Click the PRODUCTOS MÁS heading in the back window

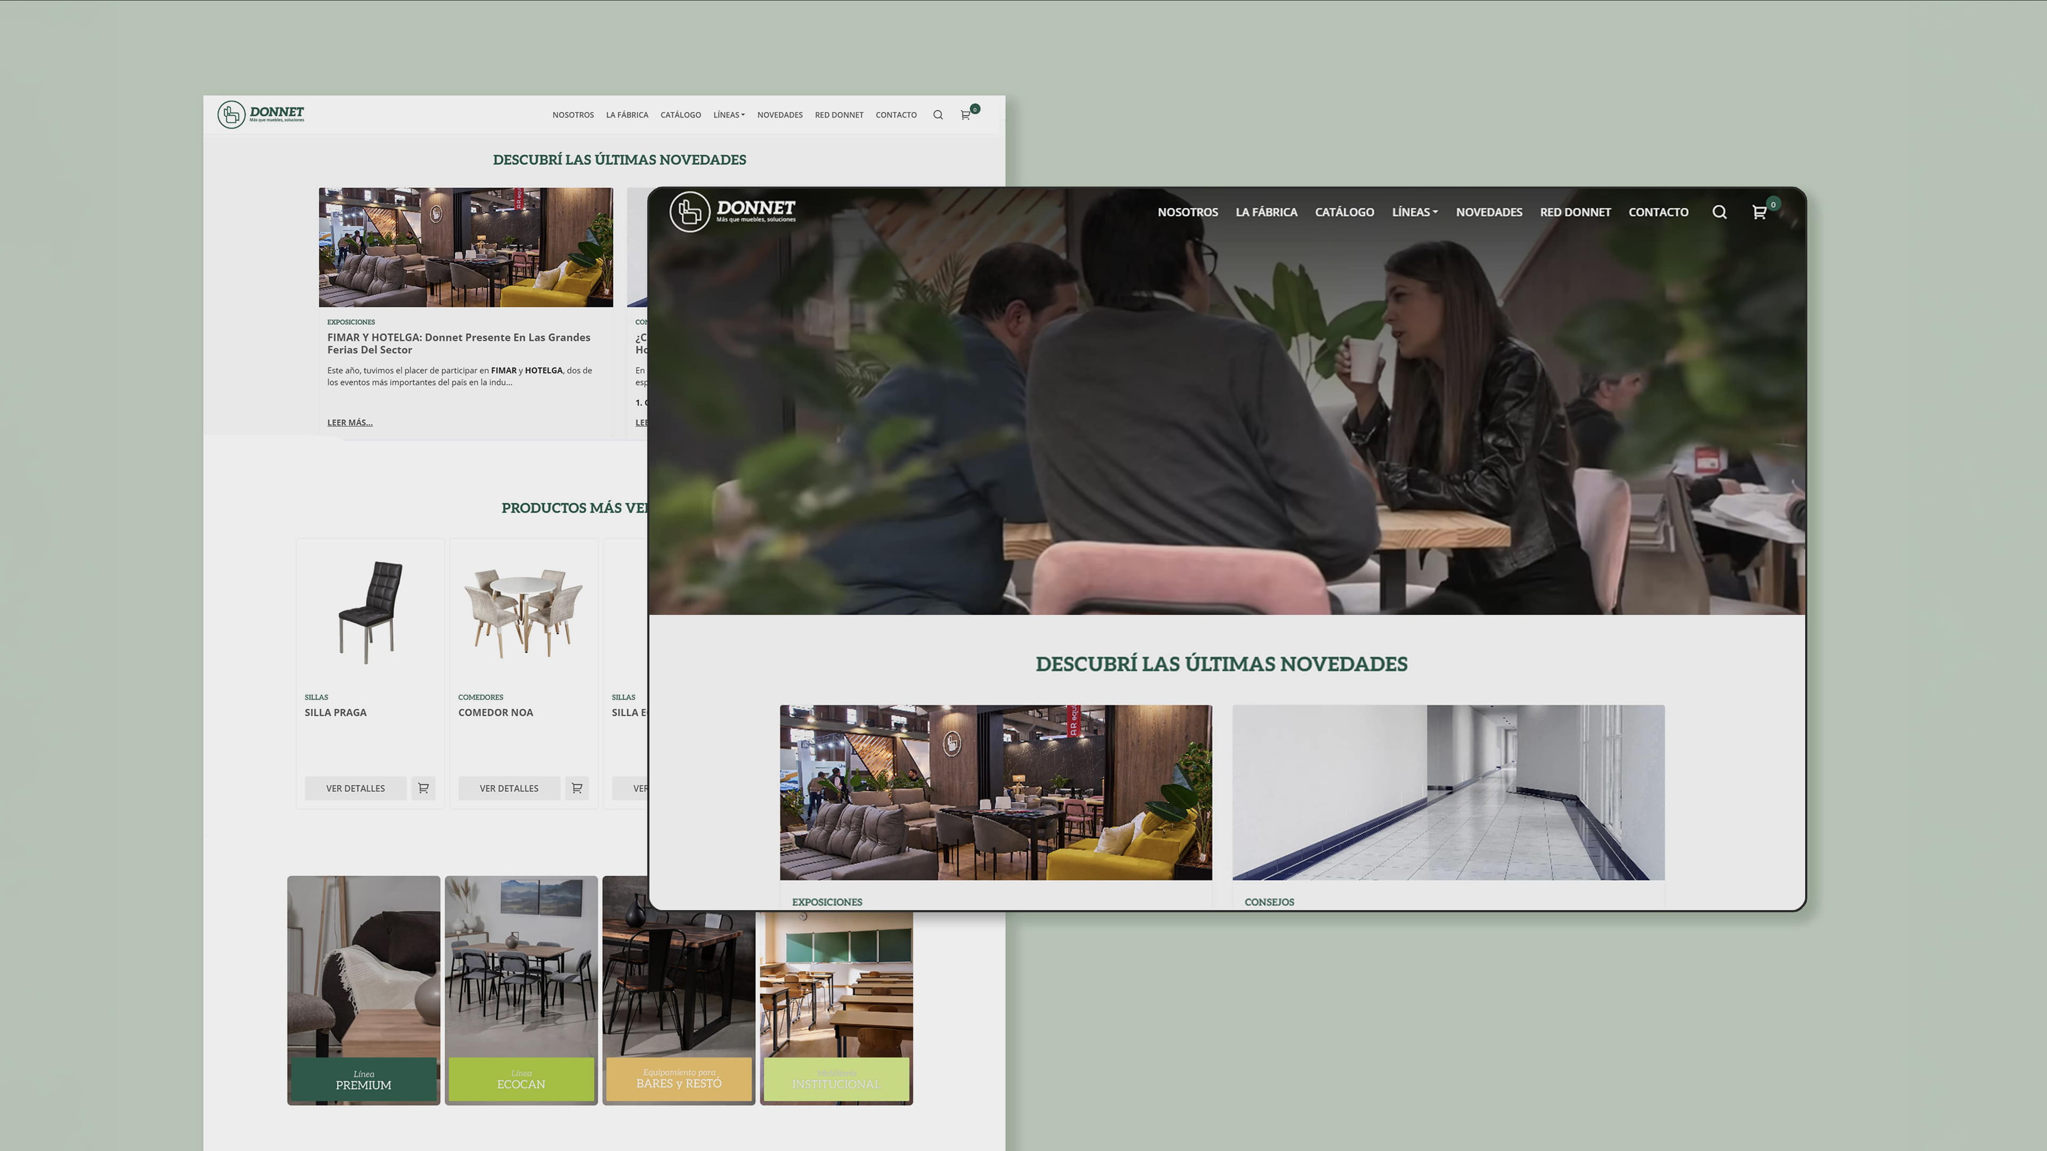pos(575,508)
